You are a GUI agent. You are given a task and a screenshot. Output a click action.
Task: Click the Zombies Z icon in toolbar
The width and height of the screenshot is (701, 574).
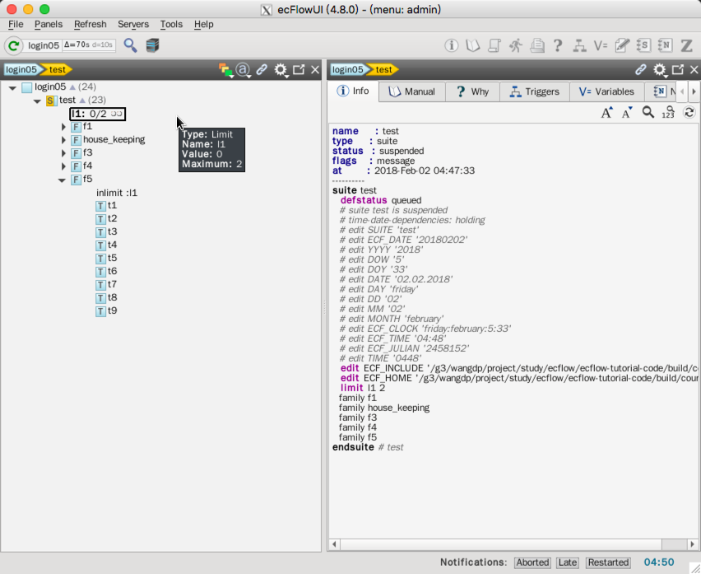click(x=686, y=45)
